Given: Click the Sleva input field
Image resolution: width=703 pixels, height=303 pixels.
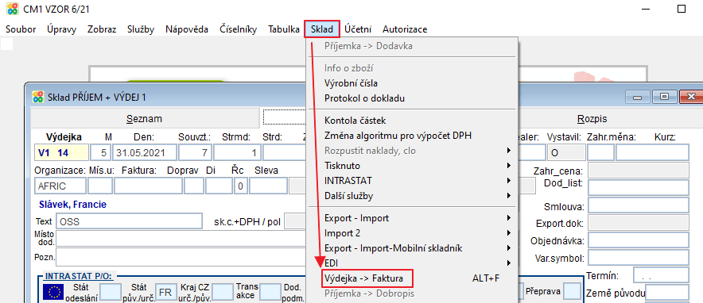Looking at the screenshot, I should point(269,186).
